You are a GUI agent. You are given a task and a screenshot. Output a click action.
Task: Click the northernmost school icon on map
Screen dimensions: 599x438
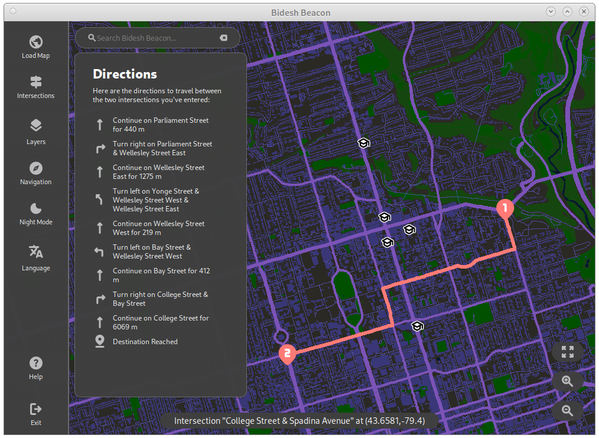[x=364, y=143]
